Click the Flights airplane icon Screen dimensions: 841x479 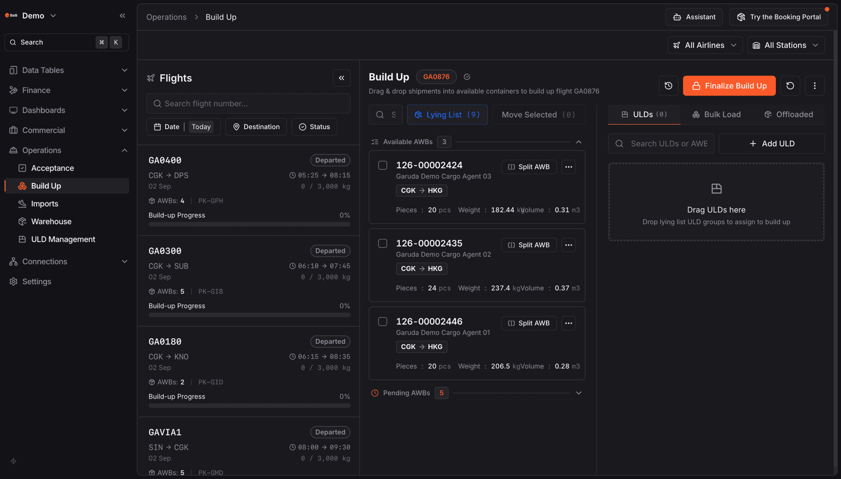tap(151, 78)
